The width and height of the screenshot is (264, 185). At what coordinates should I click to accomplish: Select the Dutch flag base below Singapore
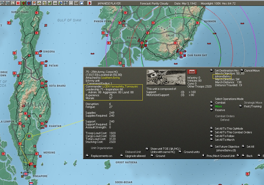pyautogui.click(x=31, y=183)
